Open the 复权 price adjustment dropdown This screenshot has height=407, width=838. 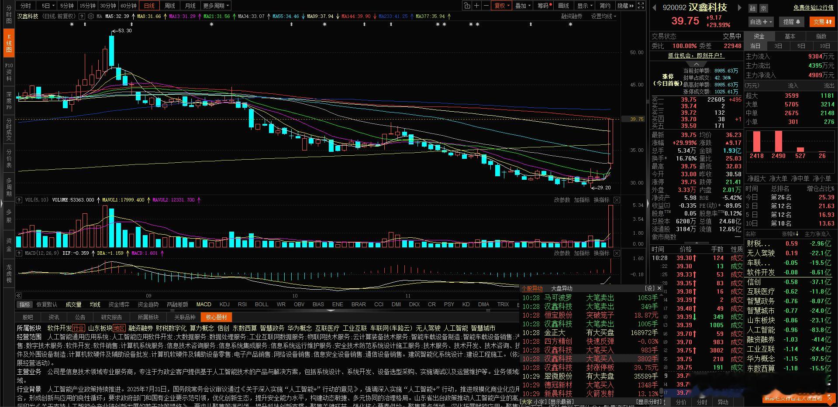pyautogui.click(x=501, y=6)
